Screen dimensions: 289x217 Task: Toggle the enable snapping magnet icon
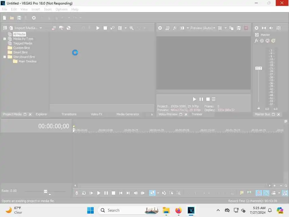tap(259, 193)
